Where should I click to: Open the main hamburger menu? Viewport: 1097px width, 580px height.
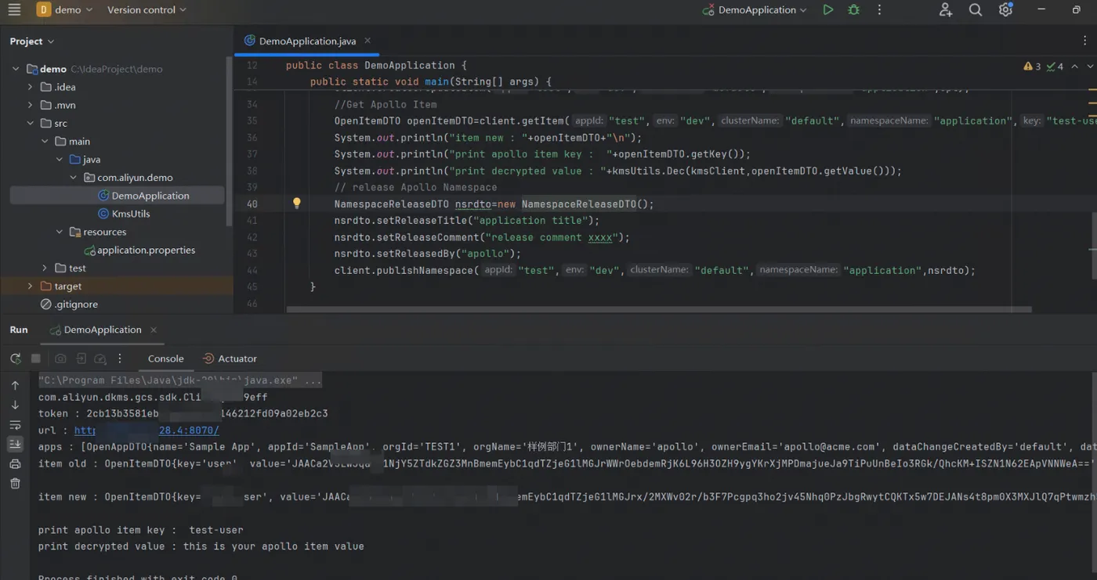click(14, 10)
